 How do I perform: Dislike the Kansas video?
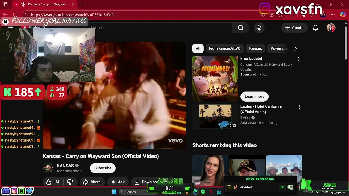70,182
